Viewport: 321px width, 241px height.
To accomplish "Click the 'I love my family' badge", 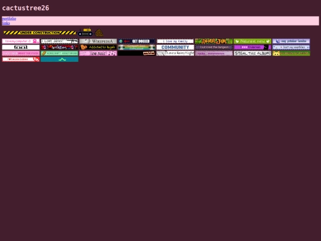I will coord(175,41).
